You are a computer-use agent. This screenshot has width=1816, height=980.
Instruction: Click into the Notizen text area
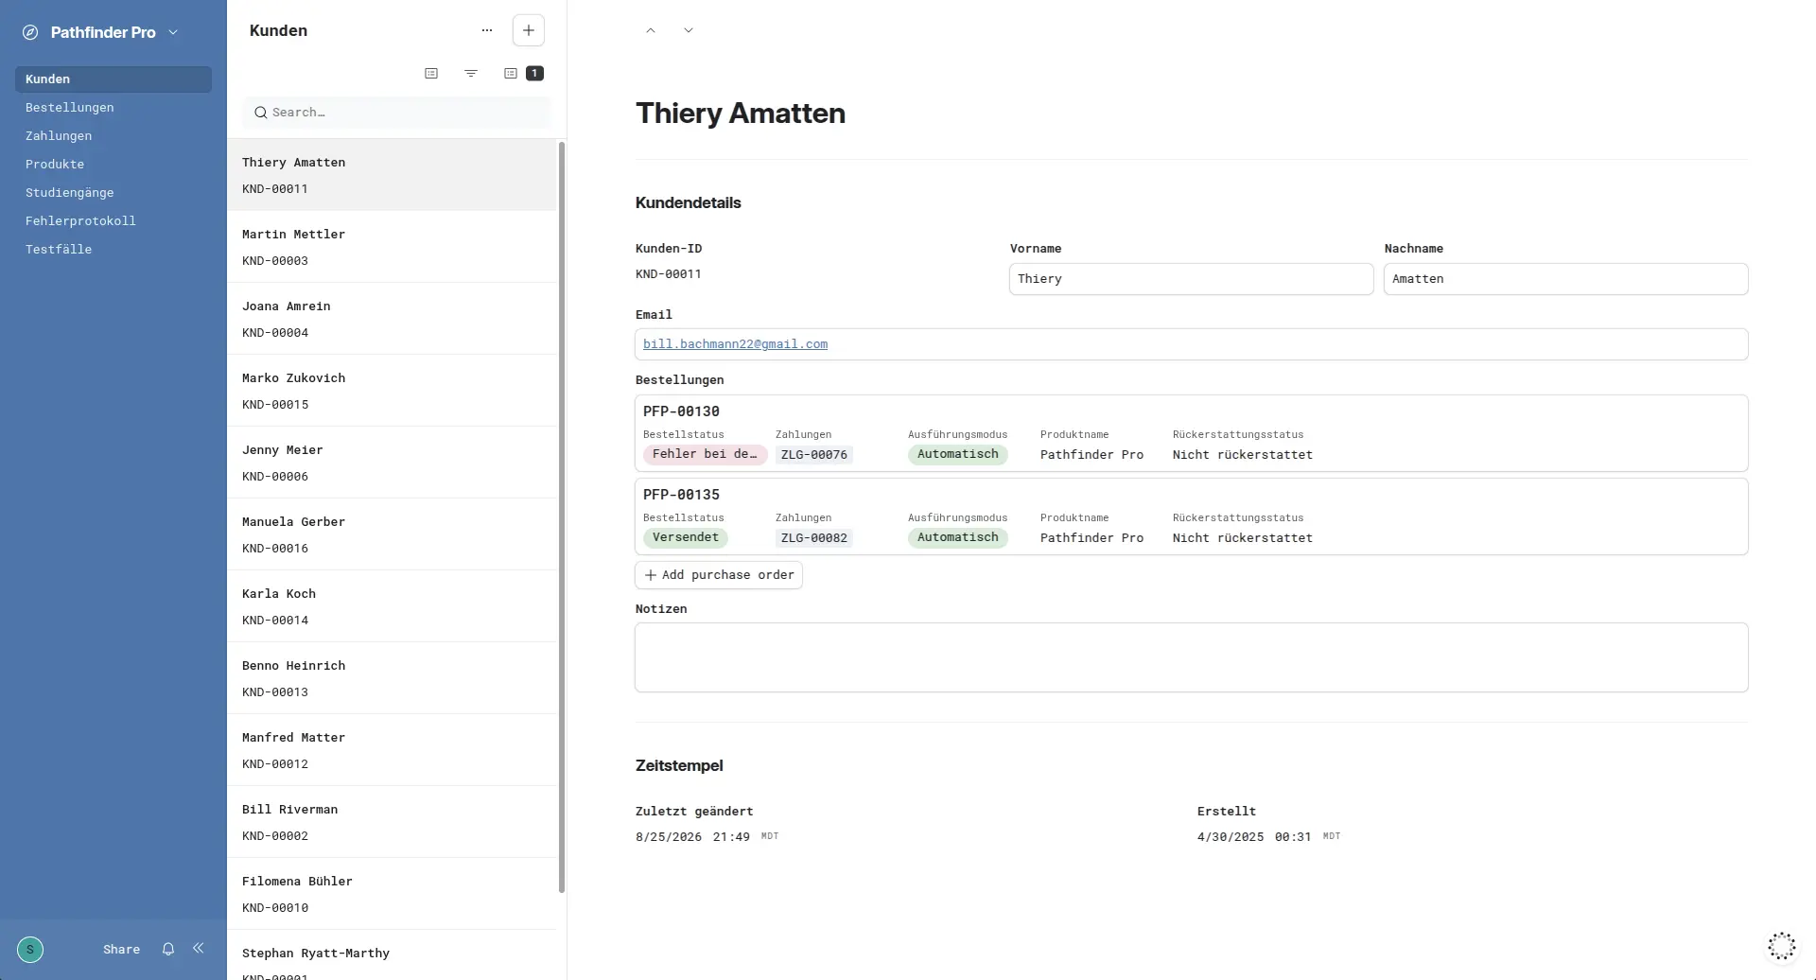tap(1191, 657)
